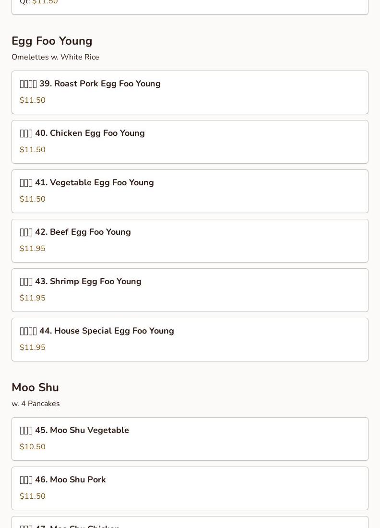Click the $11.50 price under Roast Pork Egg Foo Young
This screenshot has width=380, height=528.
tap(33, 100)
